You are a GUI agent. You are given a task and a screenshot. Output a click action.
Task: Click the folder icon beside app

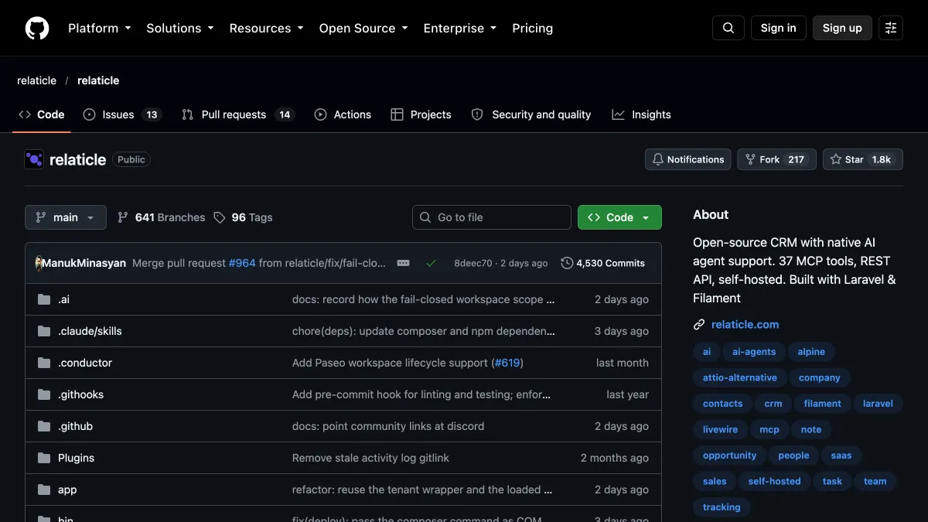pyautogui.click(x=44, y=490)
